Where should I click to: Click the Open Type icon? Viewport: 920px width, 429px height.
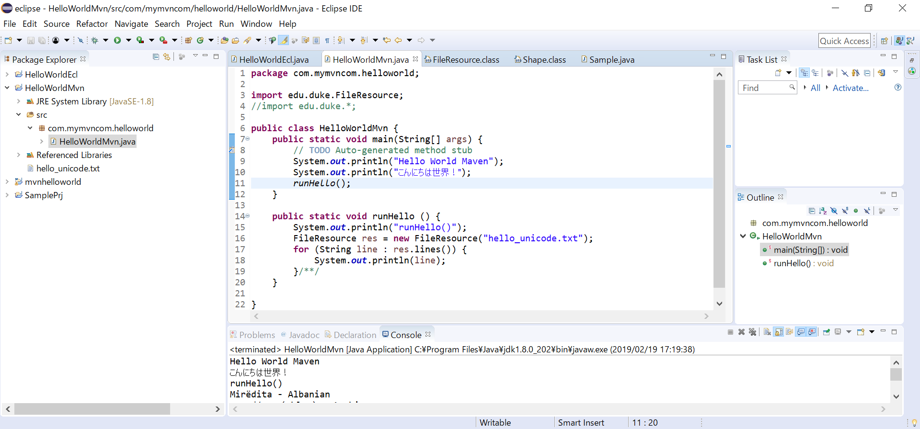[x=224, y=40]
